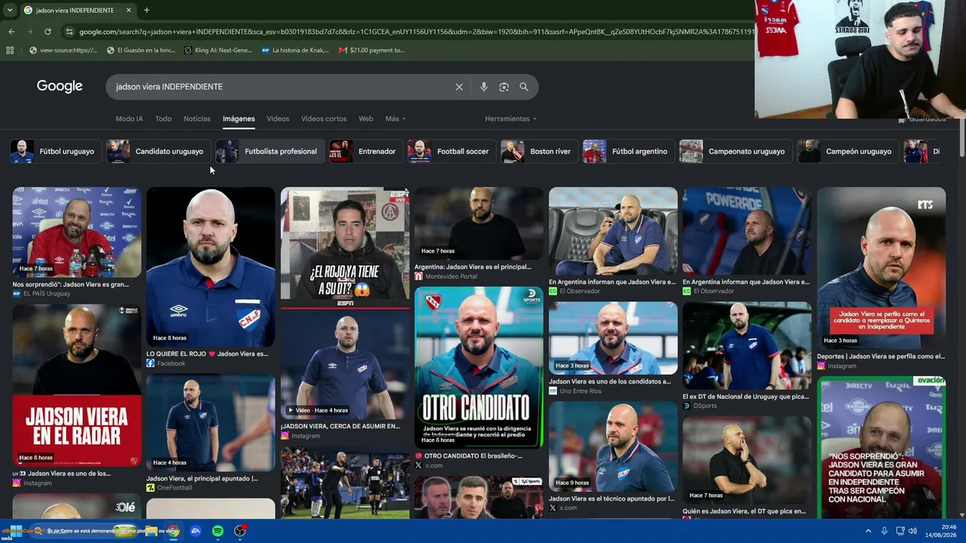Open the EL PAÍS Uruguay press conference image
Image resolution: width=966 pixels, height=543 pixels.
click(x=76, y=232)
